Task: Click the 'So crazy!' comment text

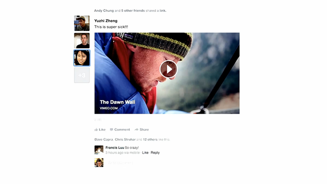Action: click(132, 148)
